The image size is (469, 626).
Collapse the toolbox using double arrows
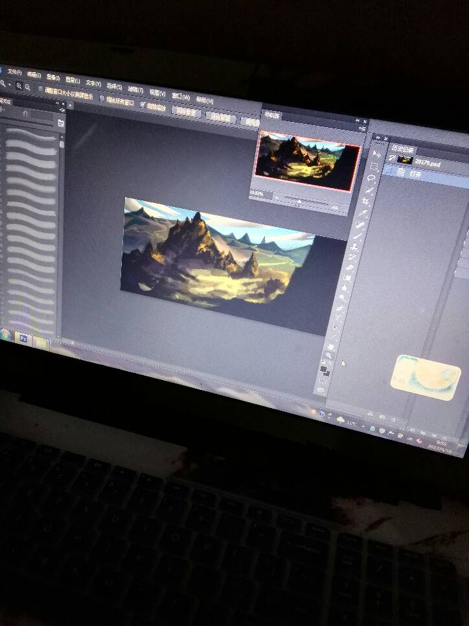(378, 138)
